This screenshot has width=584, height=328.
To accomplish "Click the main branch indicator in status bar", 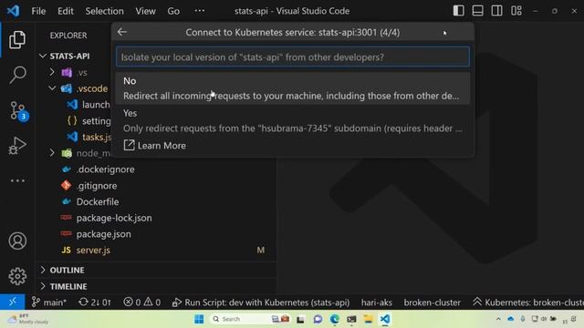I will pyautogui.click(x=49, y=302).
